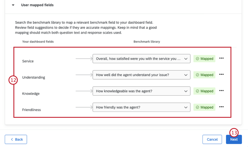This screenshot has height=147, width=248.
Task: Click the Cancel button
Action: coord(212,139)
